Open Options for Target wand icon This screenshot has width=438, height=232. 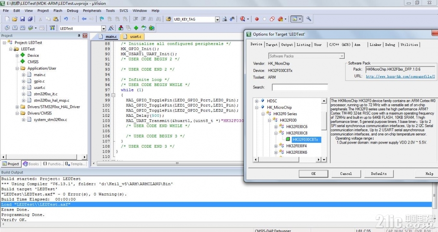[x=111, y=28]
